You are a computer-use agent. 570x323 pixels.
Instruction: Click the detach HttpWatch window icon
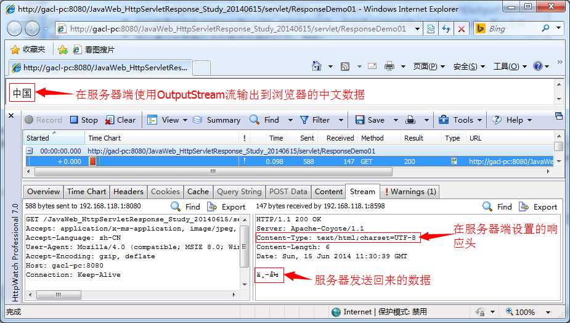click(x=559, y=116)
